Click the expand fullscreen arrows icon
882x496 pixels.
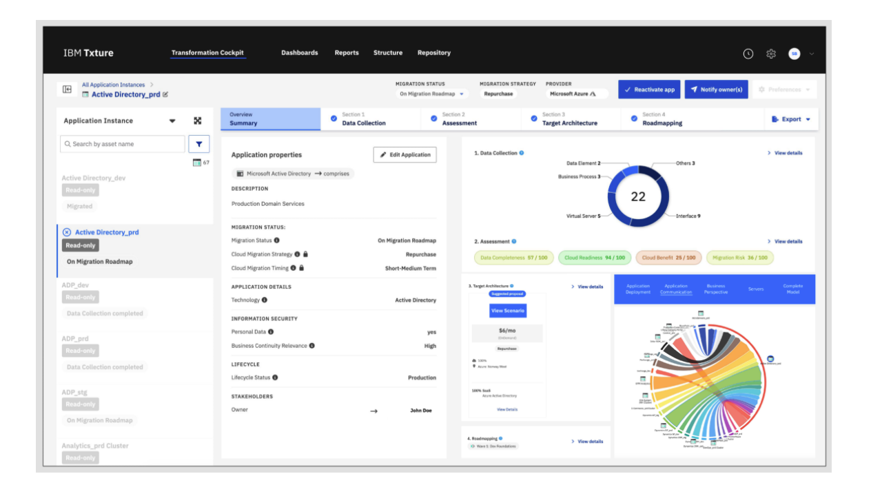point(198,121)
